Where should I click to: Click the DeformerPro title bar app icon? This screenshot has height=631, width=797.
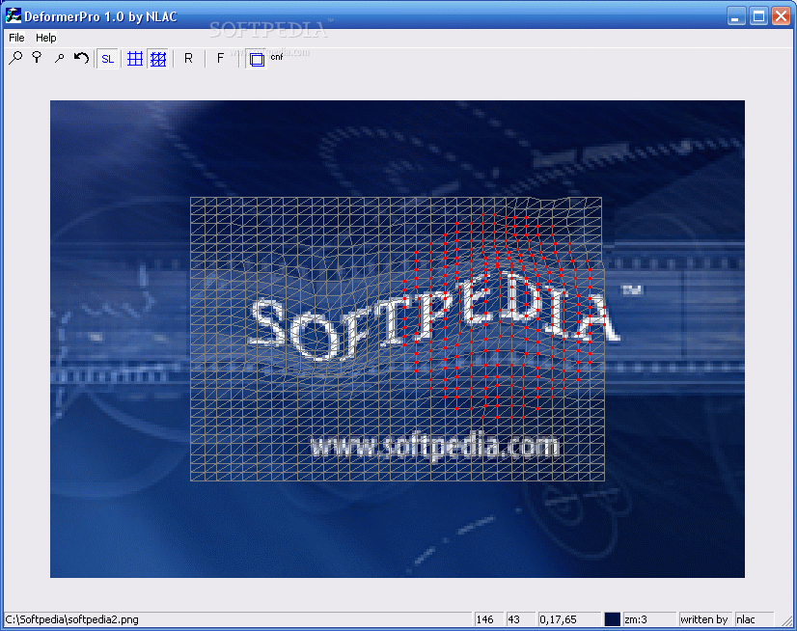pos(14,15)
